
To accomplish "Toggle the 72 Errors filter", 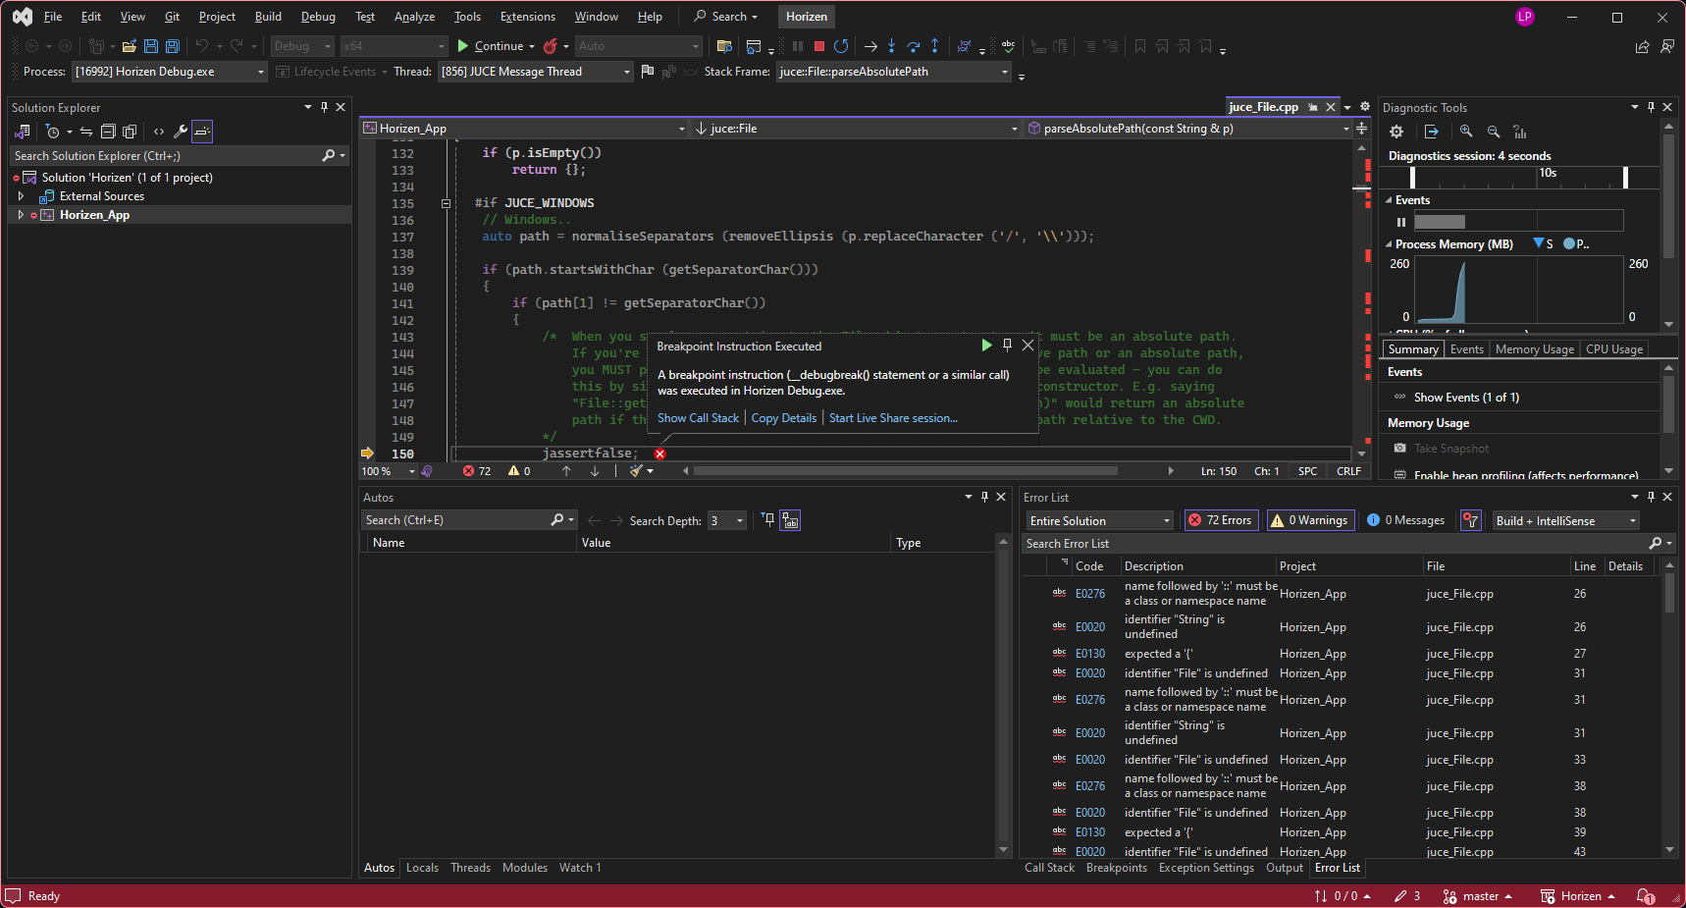I will pyautogui.click(x=1222, y=520).
